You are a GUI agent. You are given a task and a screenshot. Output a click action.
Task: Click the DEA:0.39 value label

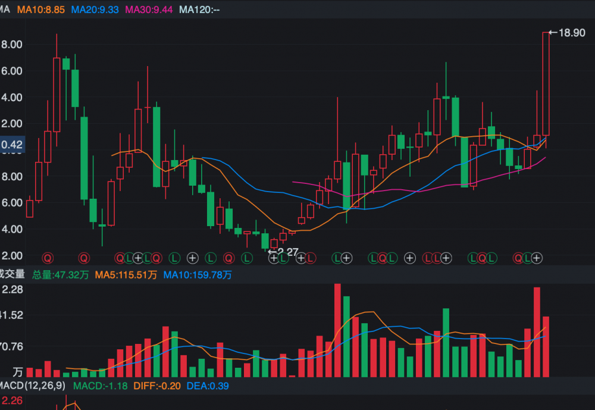tap(208, 386)
